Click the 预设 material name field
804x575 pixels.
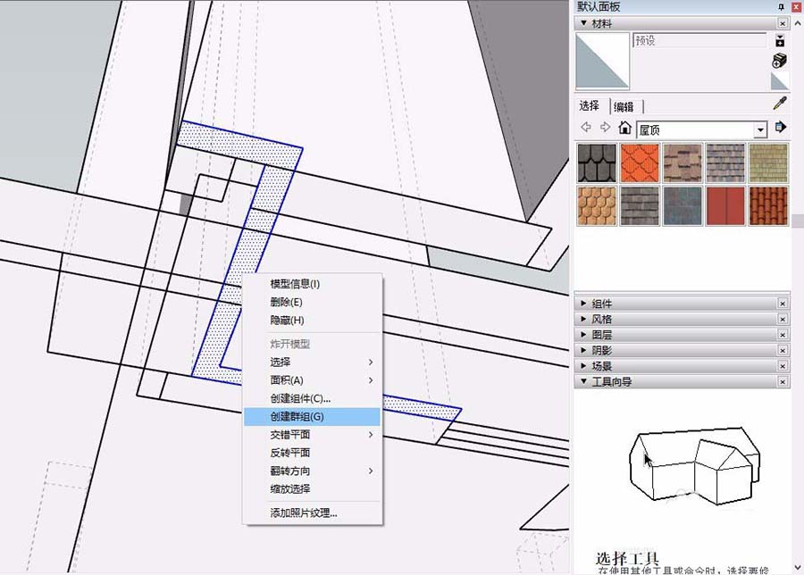pyautogui.click(x=699, y=40)
